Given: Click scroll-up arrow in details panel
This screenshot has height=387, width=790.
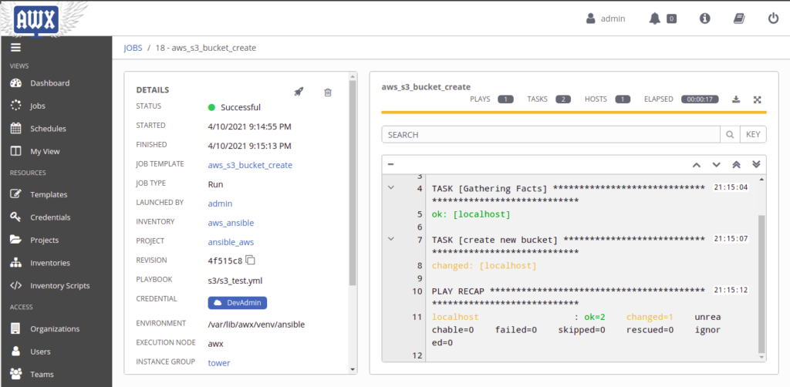Looking at the screenshot, I should coord(353,76).
